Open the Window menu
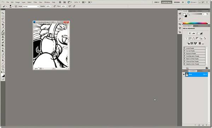The width and height of the screenshot is (212, 128). (x=47, y=2)
